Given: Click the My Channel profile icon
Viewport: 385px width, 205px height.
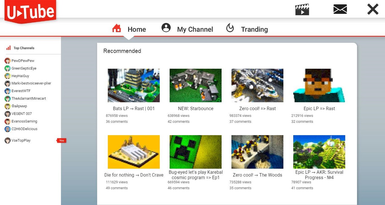Looking at the screenshot, I should [x=166, y=28].
